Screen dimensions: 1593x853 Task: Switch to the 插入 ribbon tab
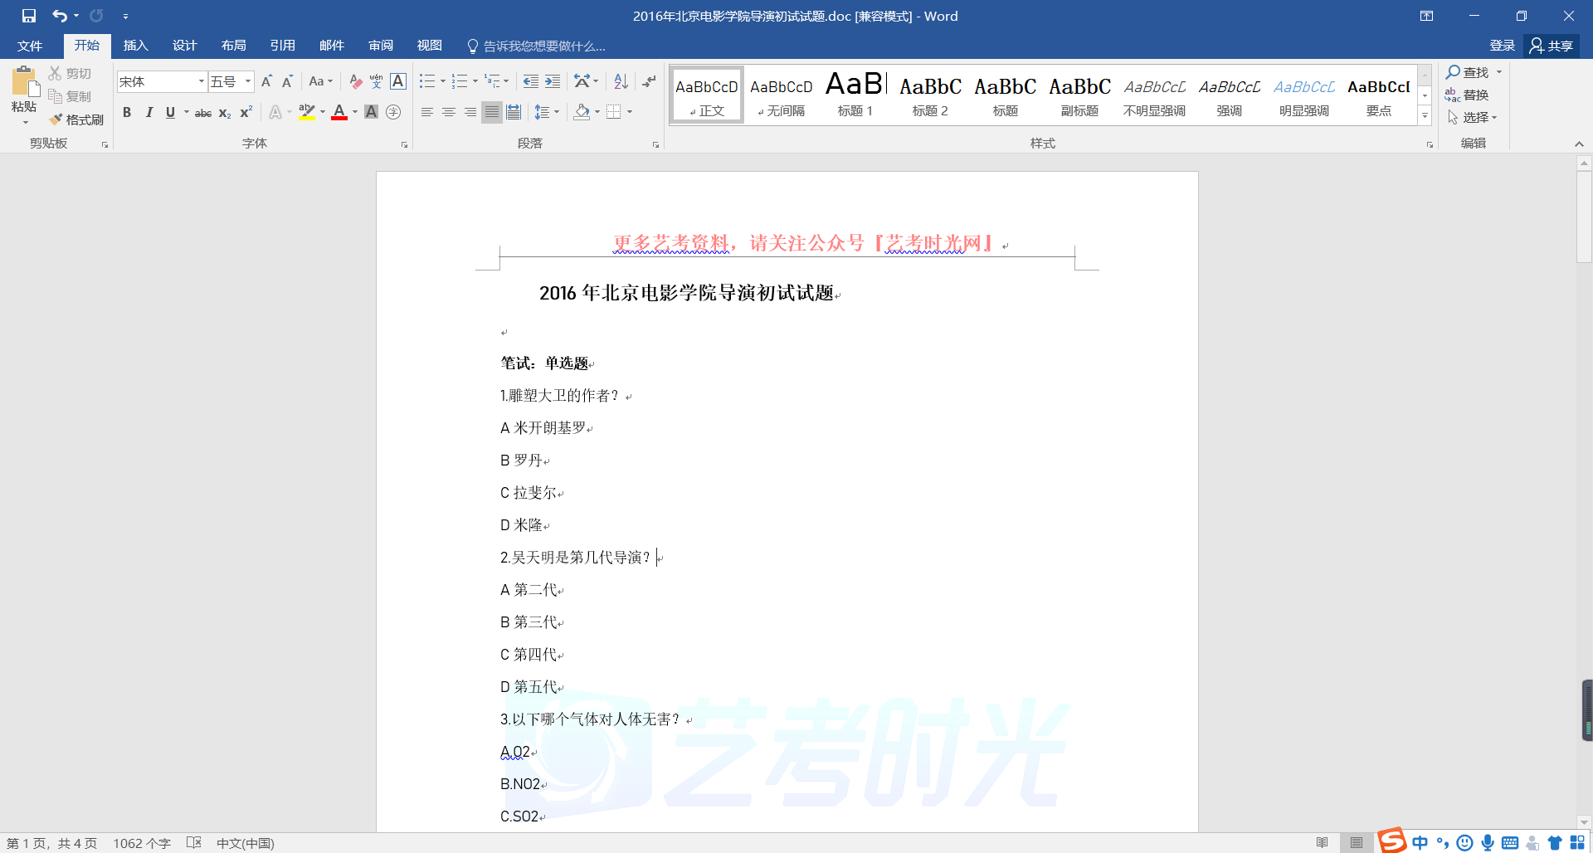tap(135, 46)
